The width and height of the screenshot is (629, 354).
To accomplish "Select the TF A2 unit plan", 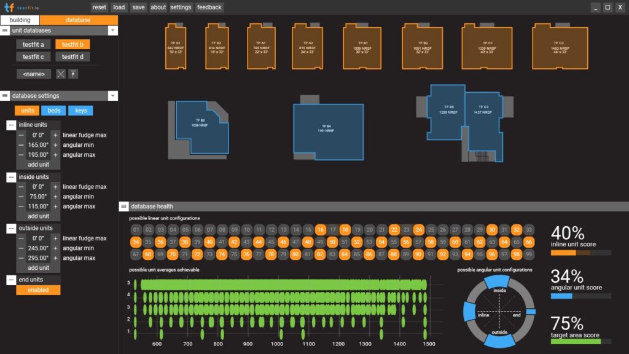I will click(307, 47).
